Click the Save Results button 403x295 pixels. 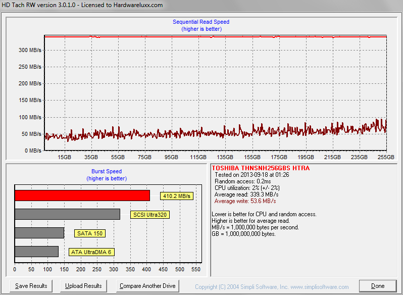click(31, 286)
